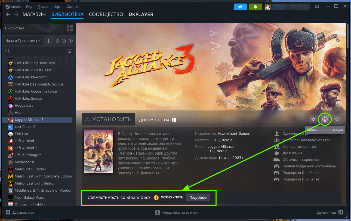The width and height of the screenshot is (351, 221).
Task: Click the Windows platform logo
Action: click(x=174, y=120)
